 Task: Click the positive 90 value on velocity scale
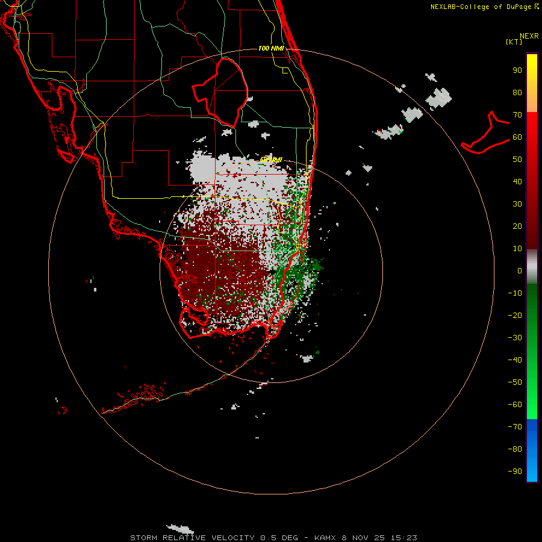tap(517, 70)
